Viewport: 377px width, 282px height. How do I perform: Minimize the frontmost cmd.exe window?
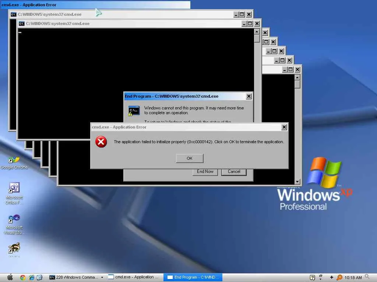point(244,23)
